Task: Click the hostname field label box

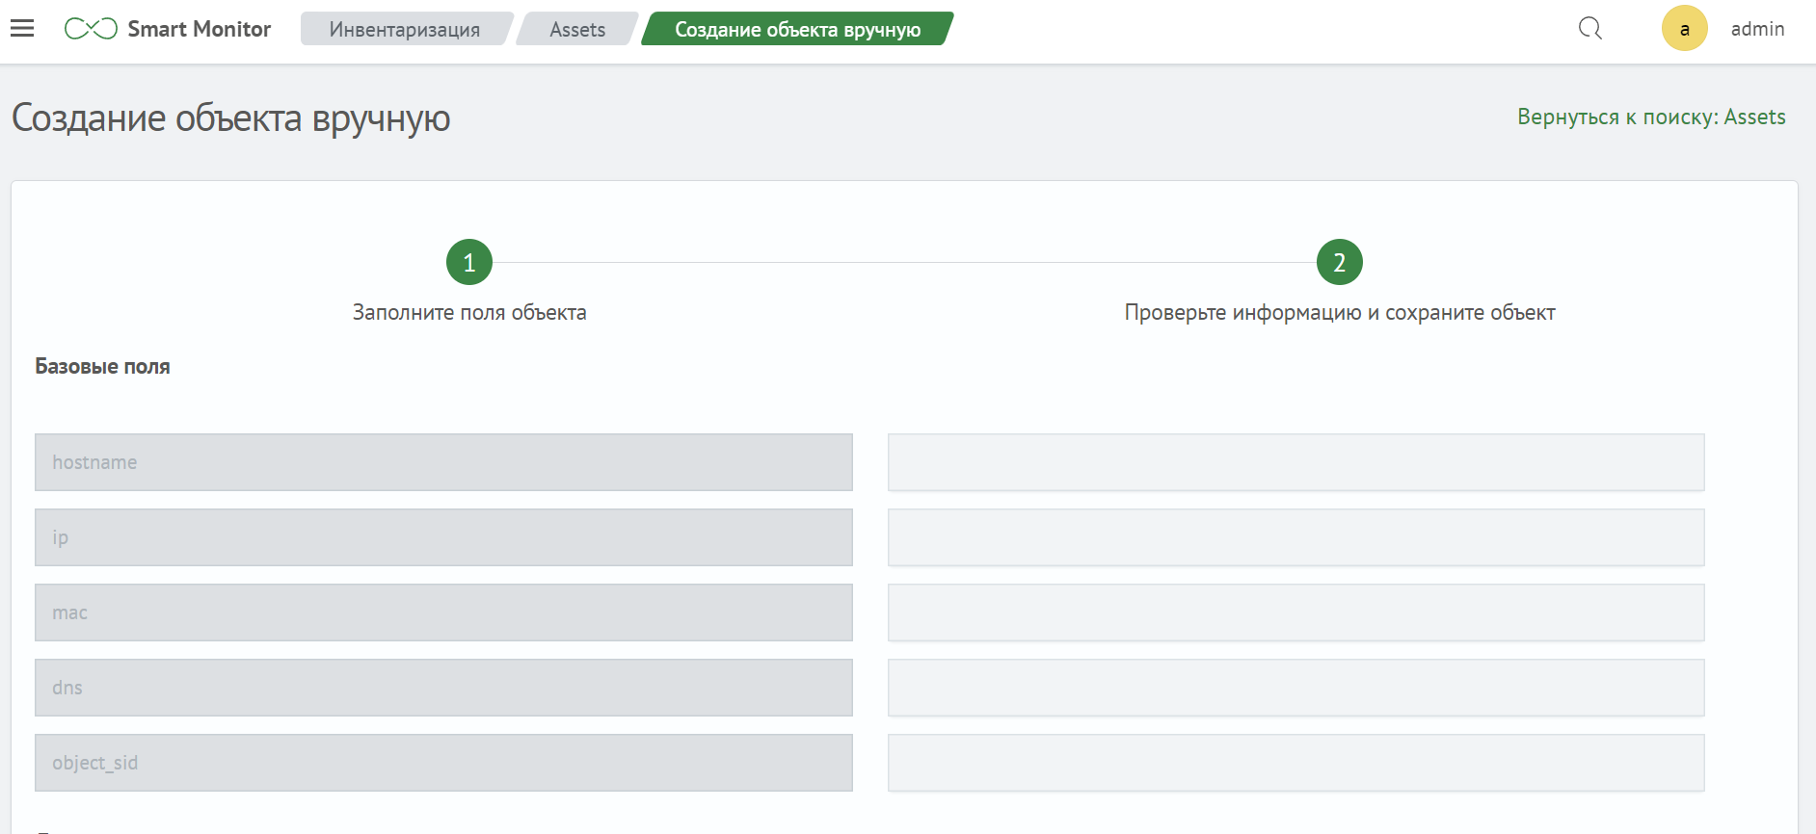Action: click(x=443, y=462)
